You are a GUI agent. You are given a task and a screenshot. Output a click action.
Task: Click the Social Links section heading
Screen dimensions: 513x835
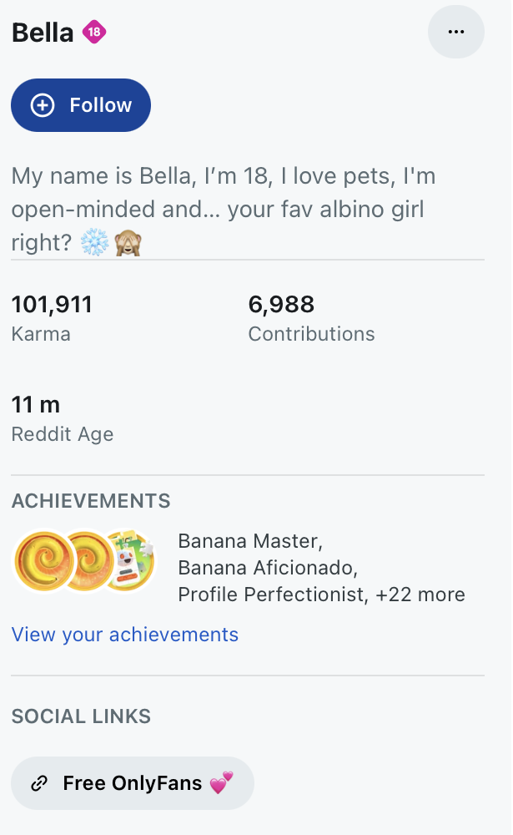[x=81, y=716]
